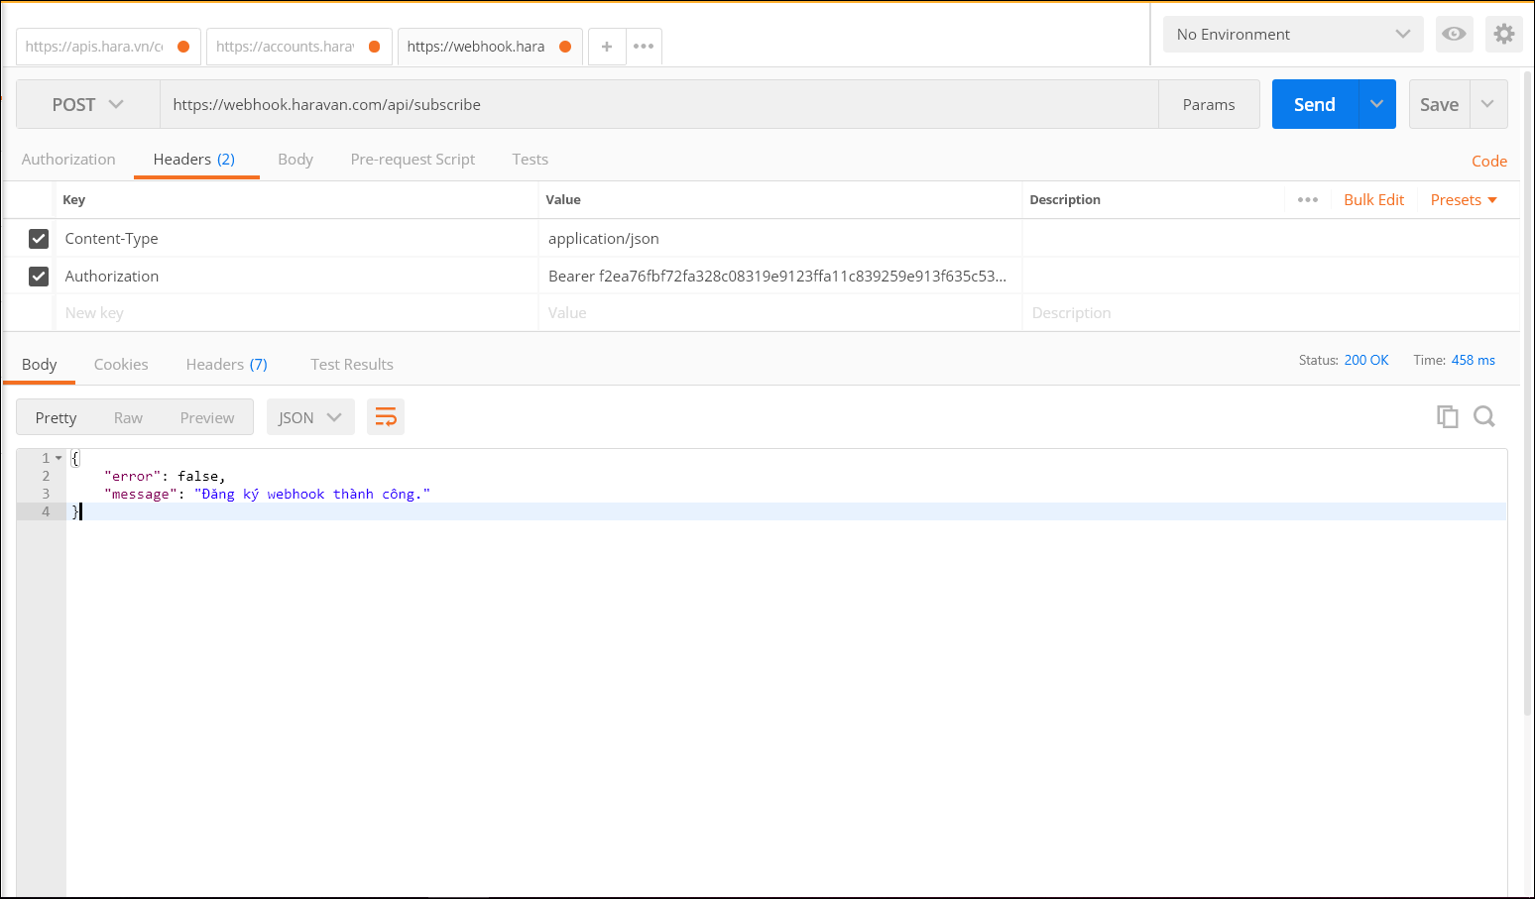This screenshot has height=899, width=1535.
Task: Click the blue Send button
Action: pos(1314,104)
